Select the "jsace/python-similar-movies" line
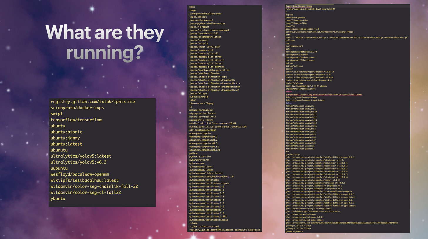The image size is (428, 239). click(x=208, y=23)
